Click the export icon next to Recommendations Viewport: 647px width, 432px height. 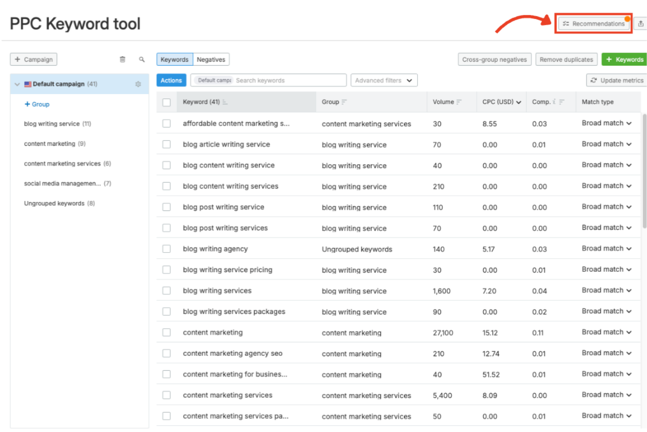pos(641,24)
